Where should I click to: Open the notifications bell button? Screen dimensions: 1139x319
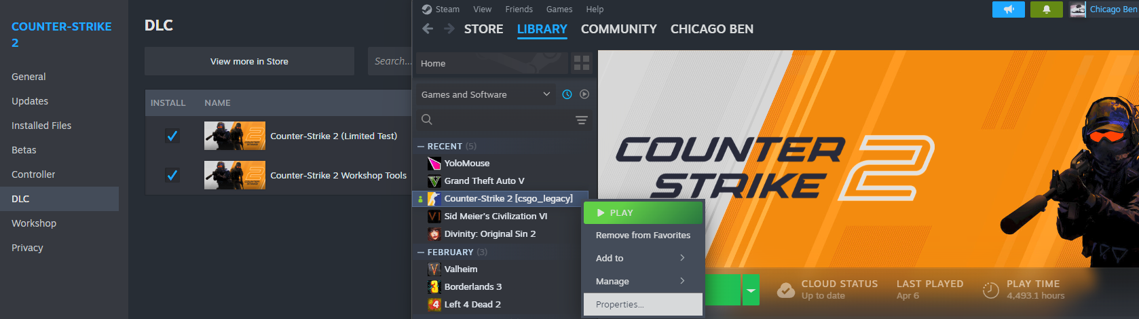tap(1047, 10)
